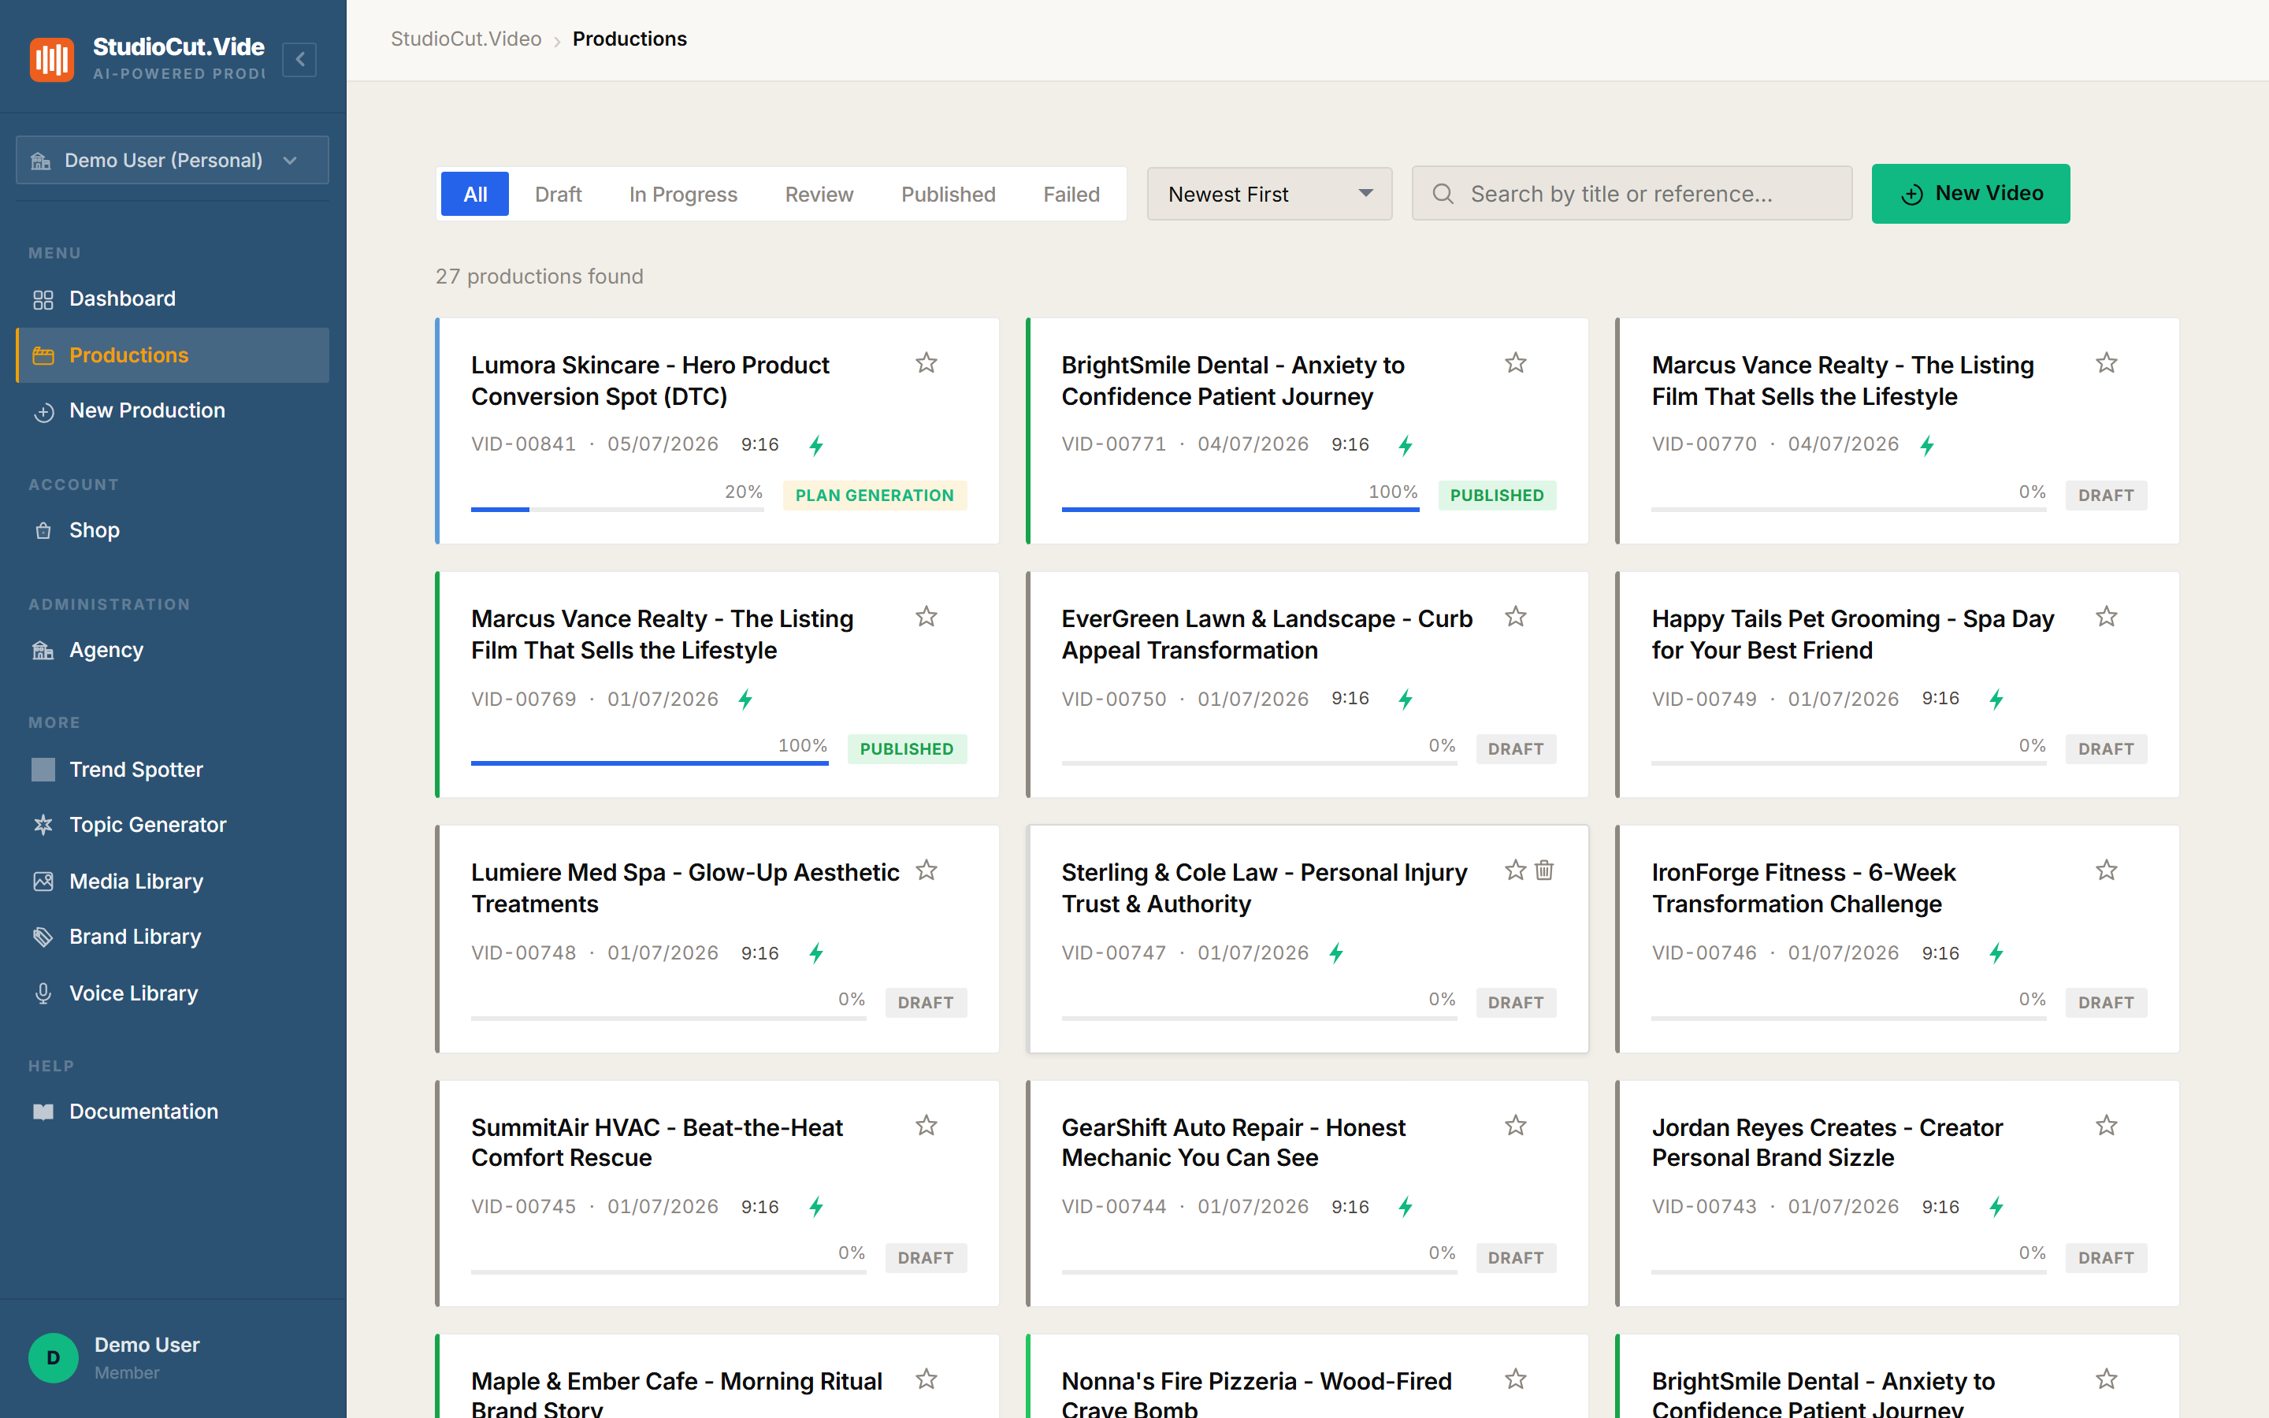Click the Voice Library microphone icon
Image resolution: width=2269 pixels, height=1418 pixels.
[x=43, y=994]
